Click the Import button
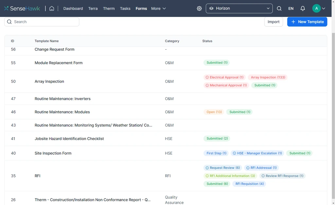 pyautogui.click(x=273, y=22)
